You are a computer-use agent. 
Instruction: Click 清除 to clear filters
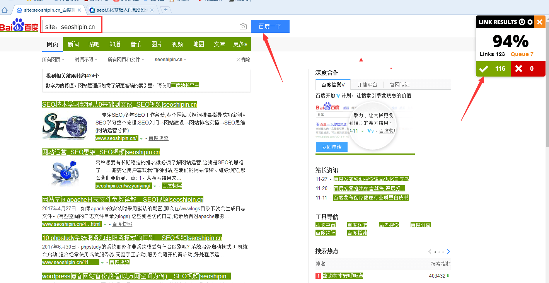(x=243, y=60)
